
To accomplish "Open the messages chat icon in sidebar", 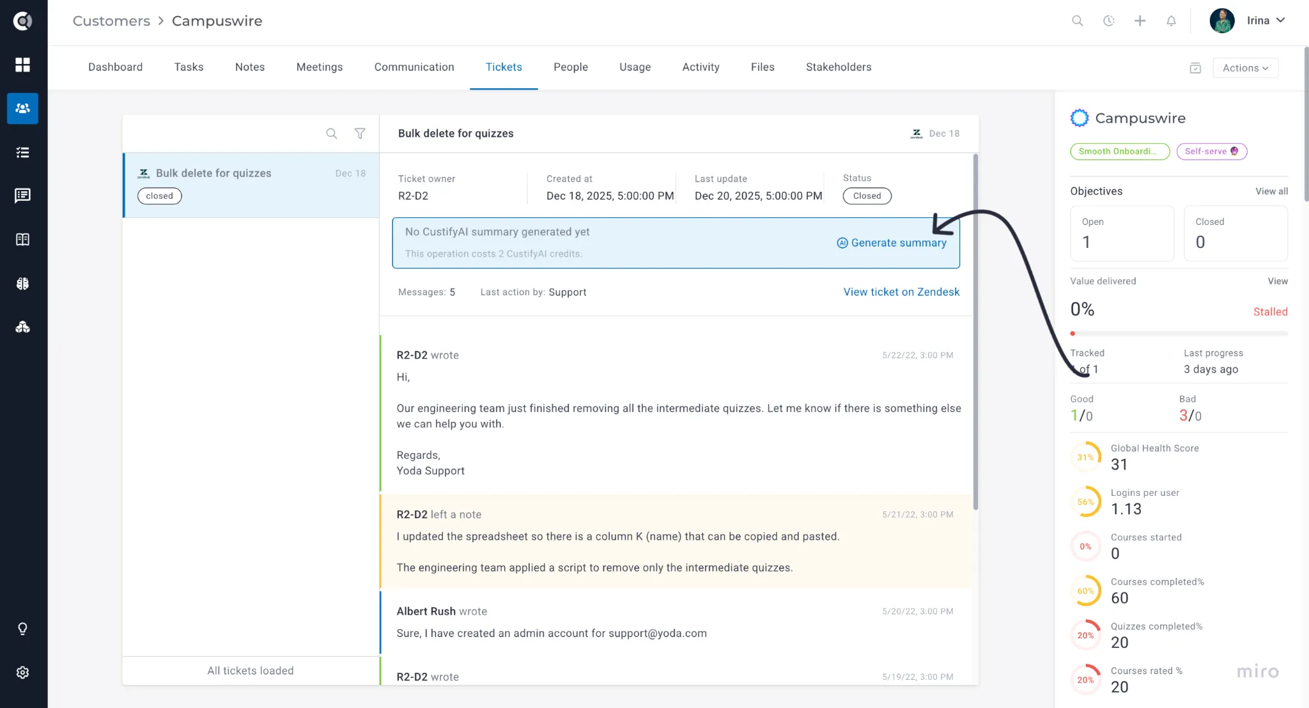I will [22, 196].
